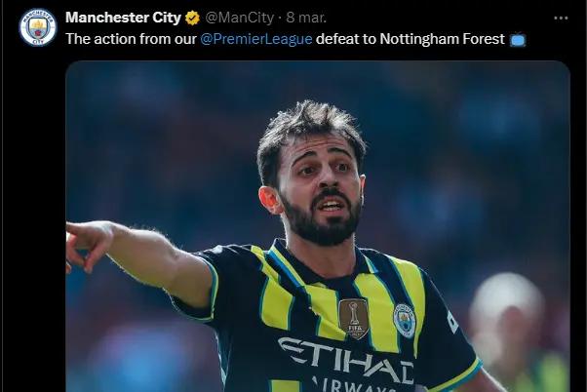The height and width of the screenshot is (392, 587).
Task: Click the gold FIFA badge on the jersey
Action: (354, 318)
